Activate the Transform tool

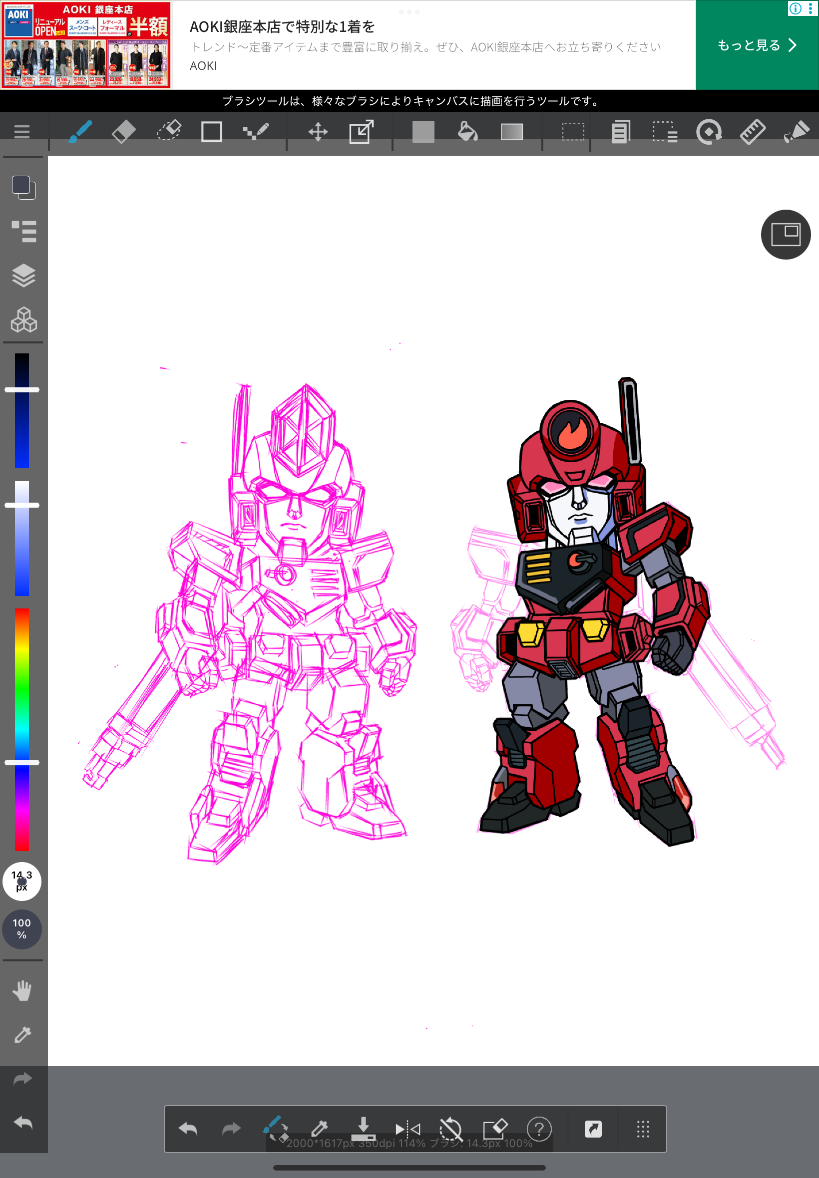point(361,132)
